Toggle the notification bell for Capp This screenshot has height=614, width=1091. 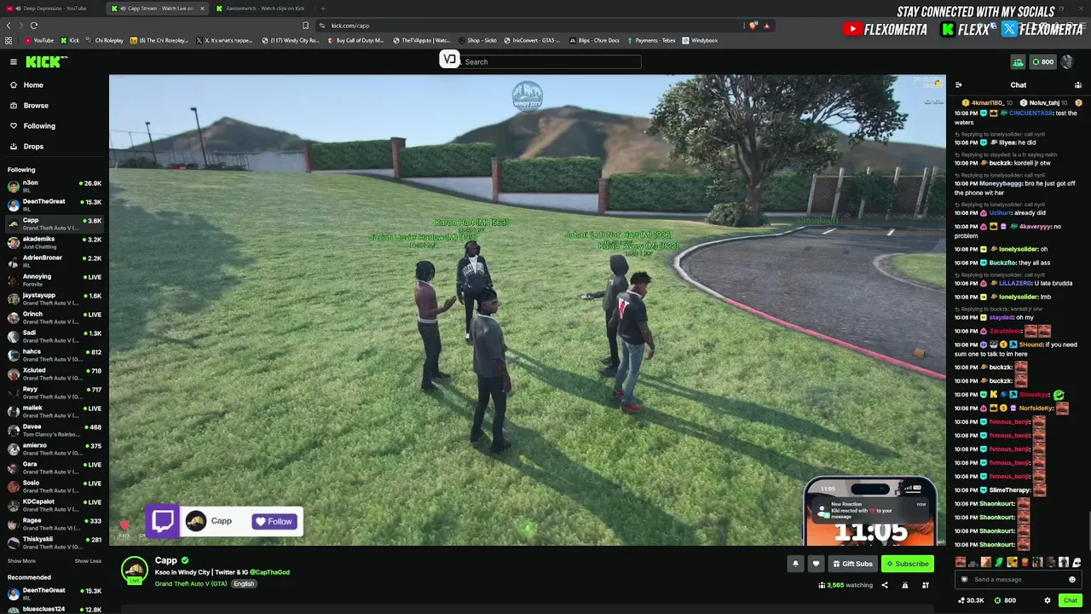click(795, 564)
